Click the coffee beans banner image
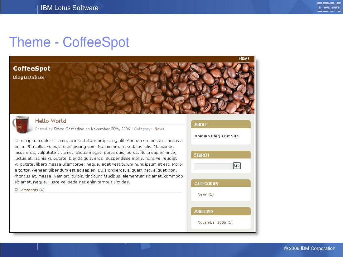 click(132, 88)
